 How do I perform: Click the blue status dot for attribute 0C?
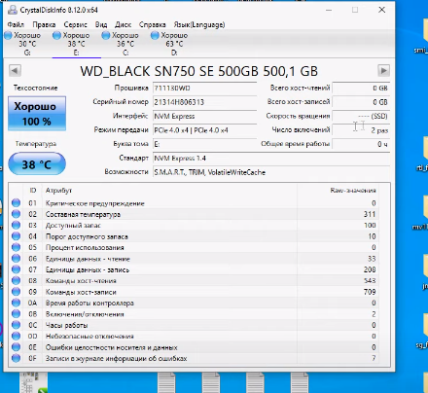pyautogui.click(x=16, y=325)
